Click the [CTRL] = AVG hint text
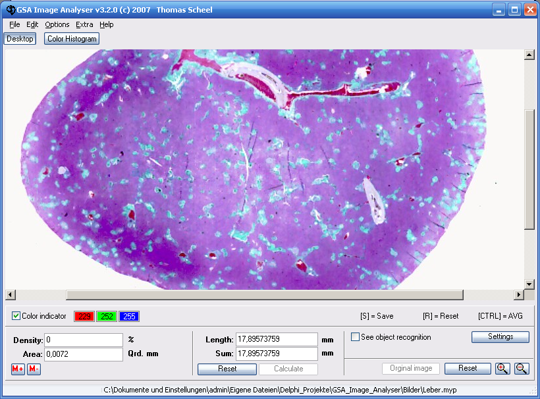The image size is (540, 399). point(500,316)
